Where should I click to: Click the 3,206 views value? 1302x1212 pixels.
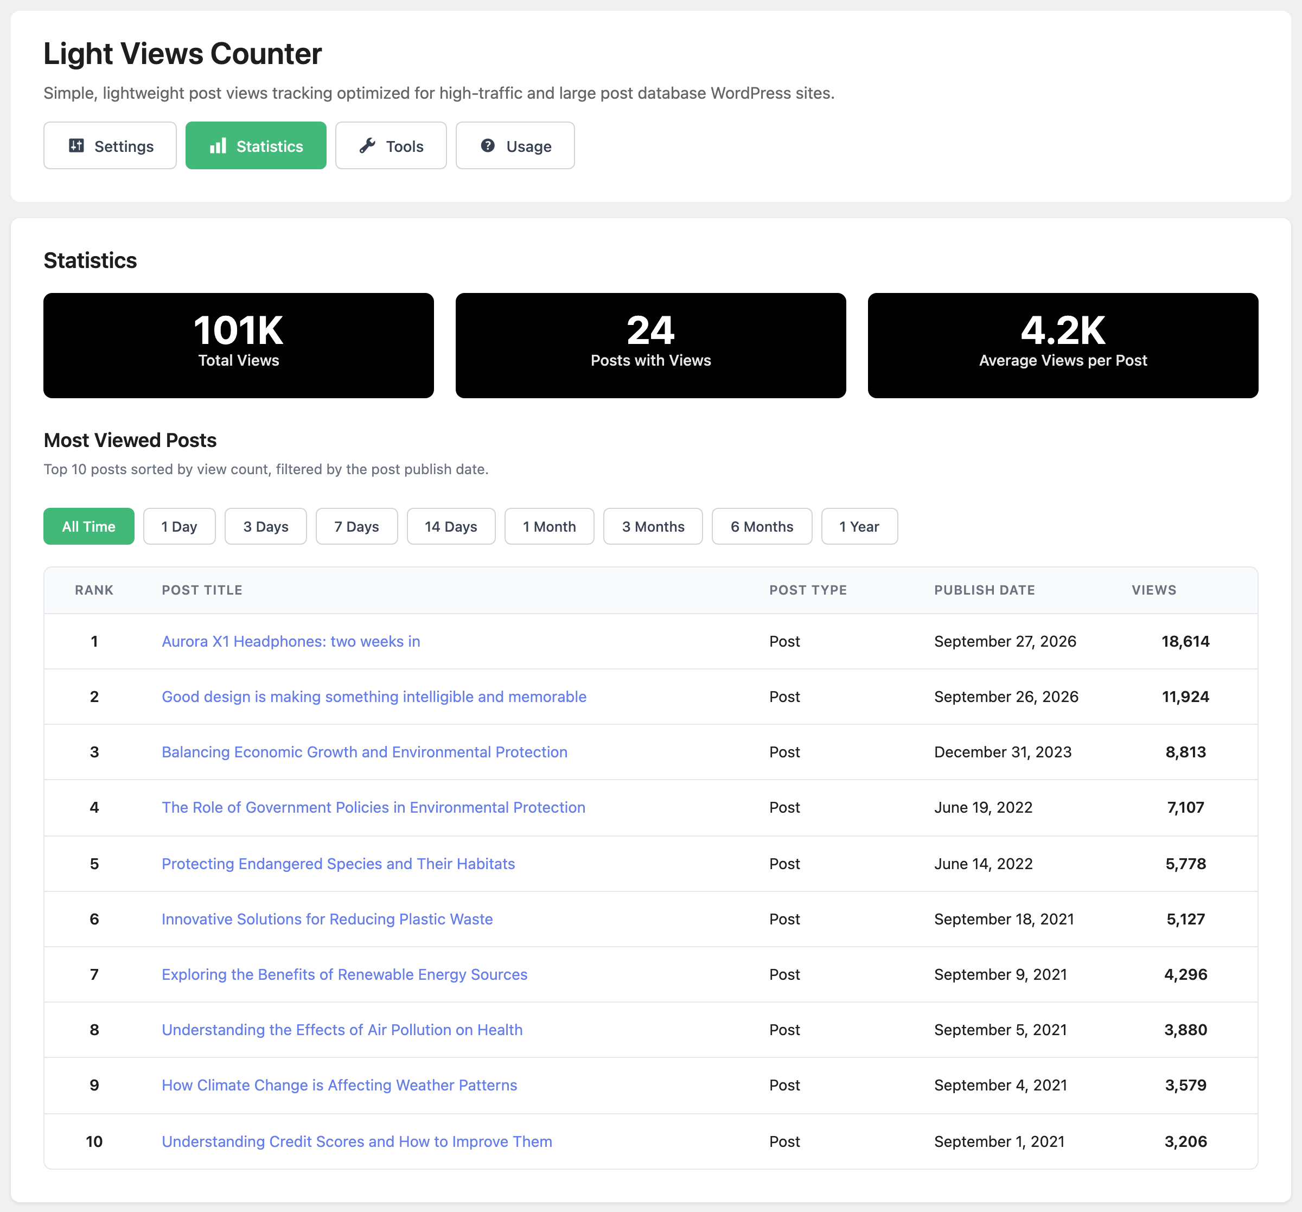(1185, 1141)
